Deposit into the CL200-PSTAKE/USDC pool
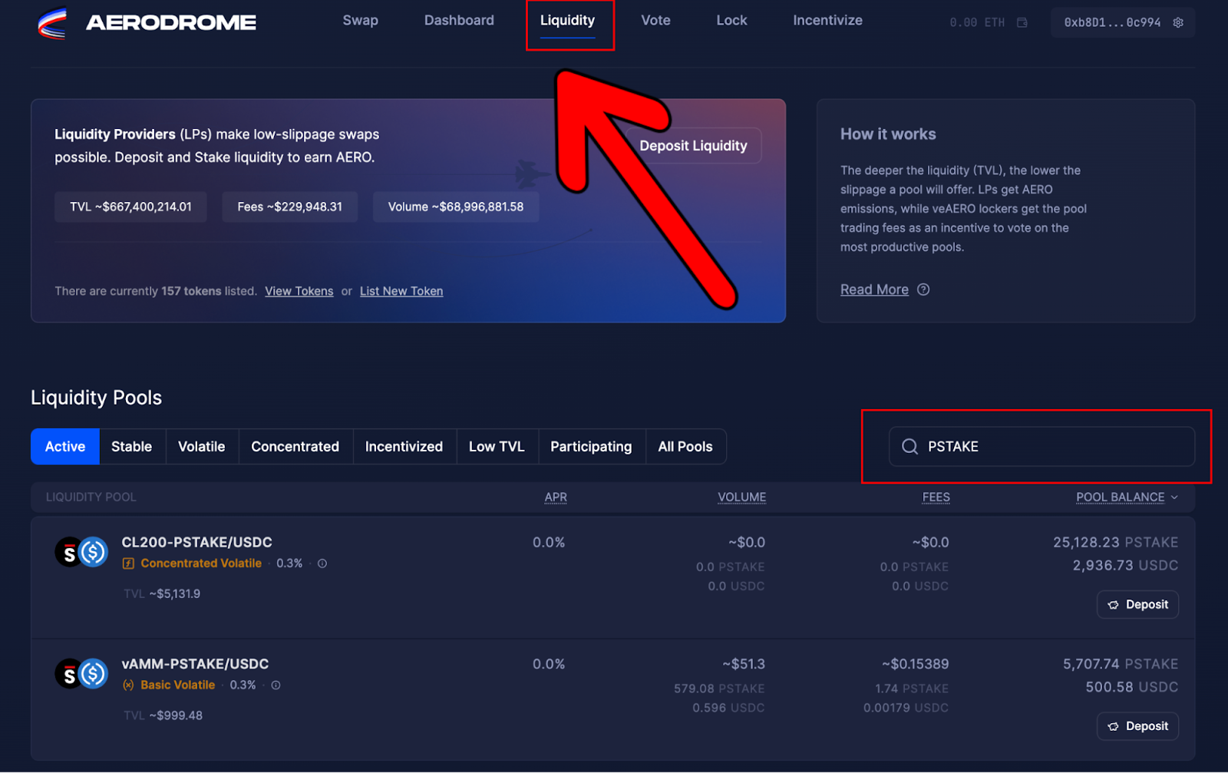Screen dimensions: 1228x773 [1137, 605]
